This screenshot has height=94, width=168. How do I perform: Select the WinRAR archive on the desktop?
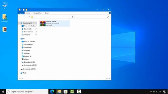tap(5, 30)
